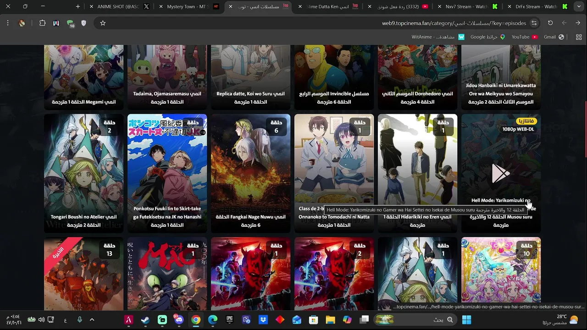Viewport: 587px width, 330px height.
Task: Open Fangkai Nage Nuwu episode 6 card
Action: (250, 173)
